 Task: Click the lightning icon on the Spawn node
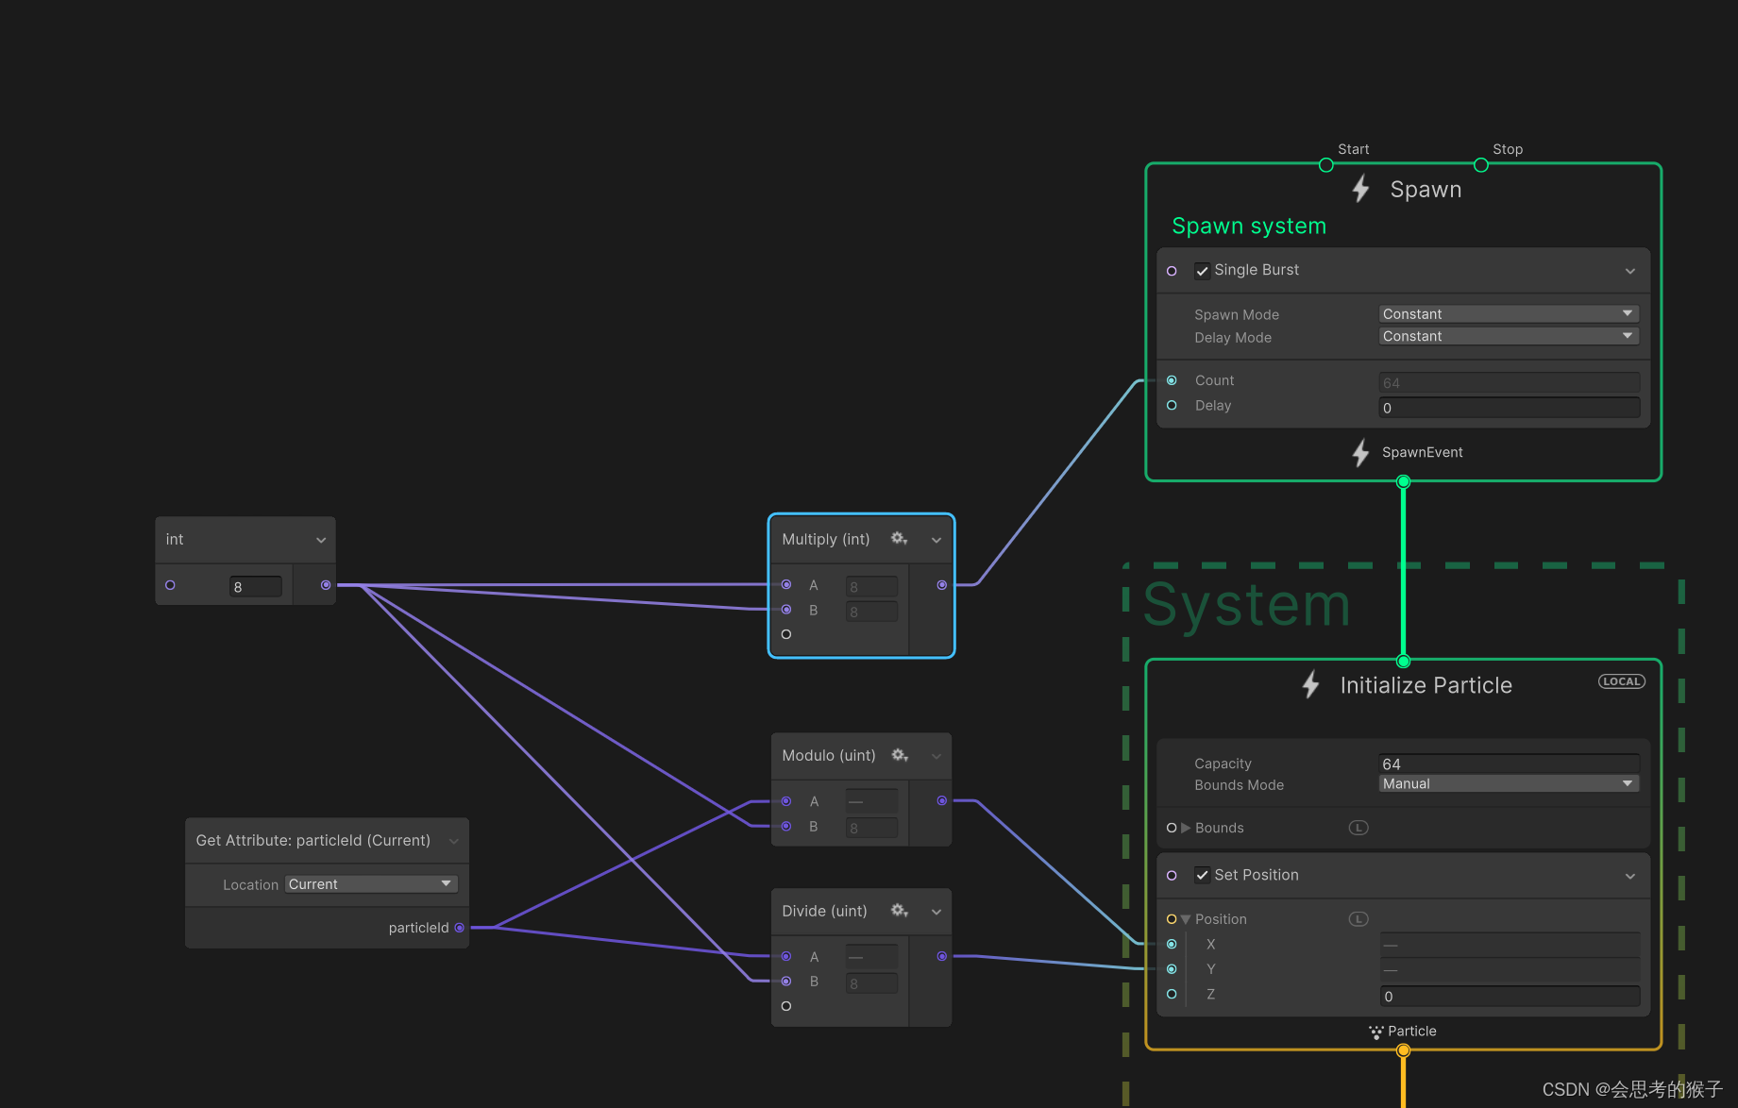[1359, 188]
